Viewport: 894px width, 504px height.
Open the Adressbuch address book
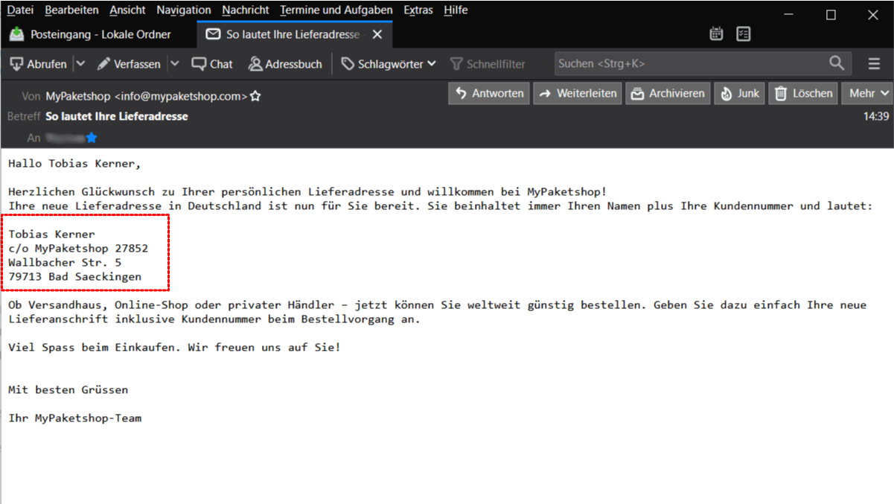285,64
